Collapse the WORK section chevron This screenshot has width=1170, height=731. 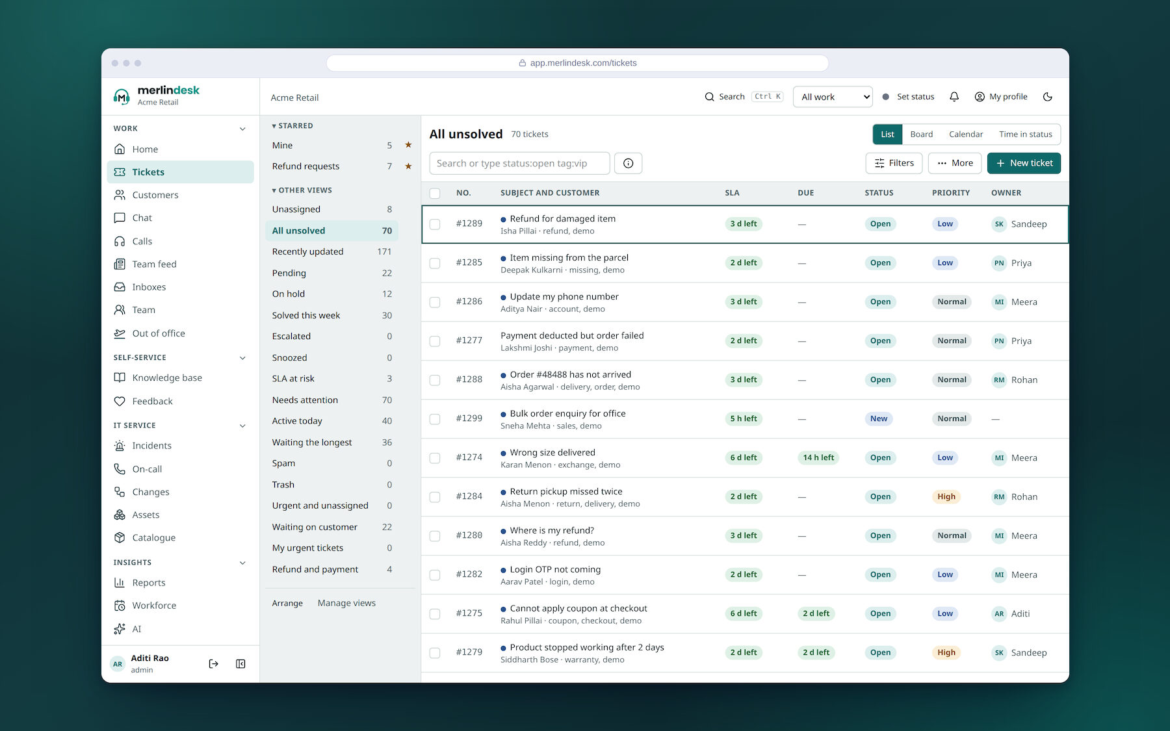pos(242,129)
